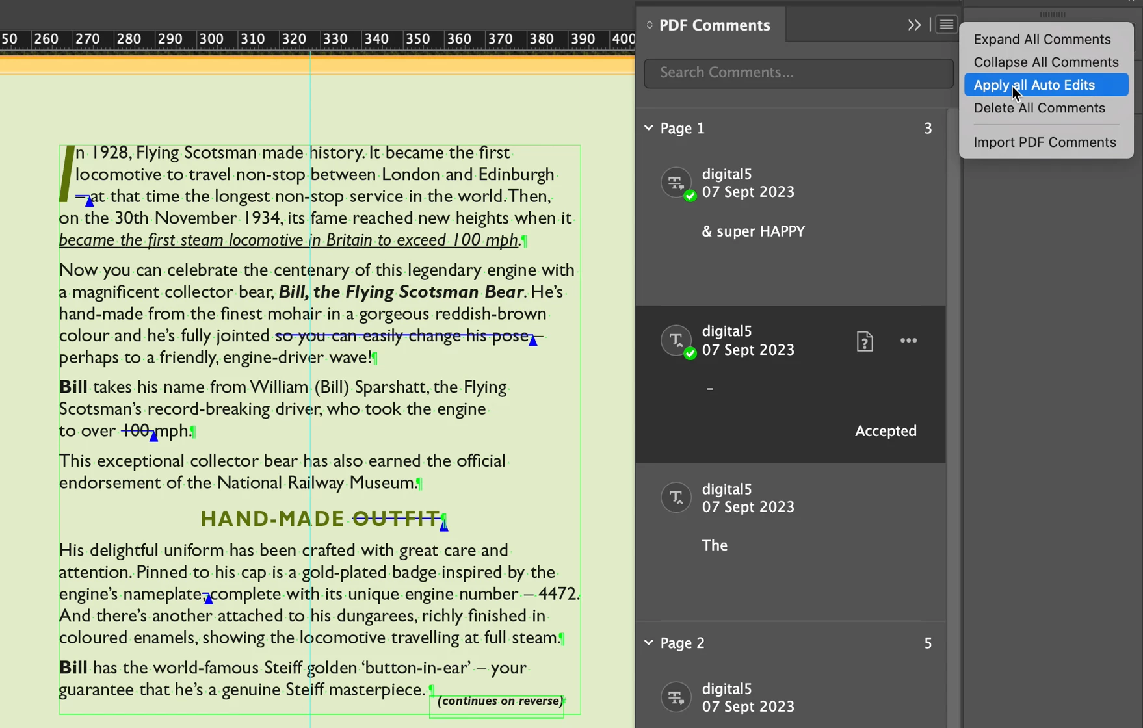Open the PDF Comments panel menu icon

[x=946, y=25]
